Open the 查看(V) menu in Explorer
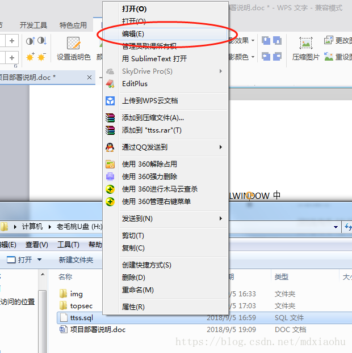Screen dimensions: 352x353 click(x=37, y=244)
